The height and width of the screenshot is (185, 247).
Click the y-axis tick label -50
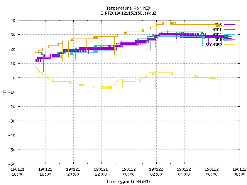click(12, 150)
